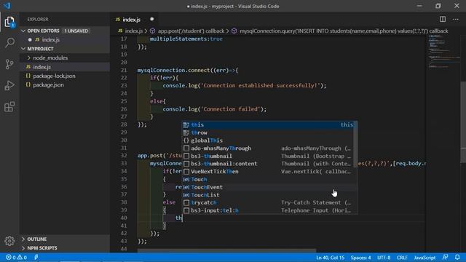The image size is (466, 262).
Task: Click the editor horizontal scrollbar
Action: 226,250
